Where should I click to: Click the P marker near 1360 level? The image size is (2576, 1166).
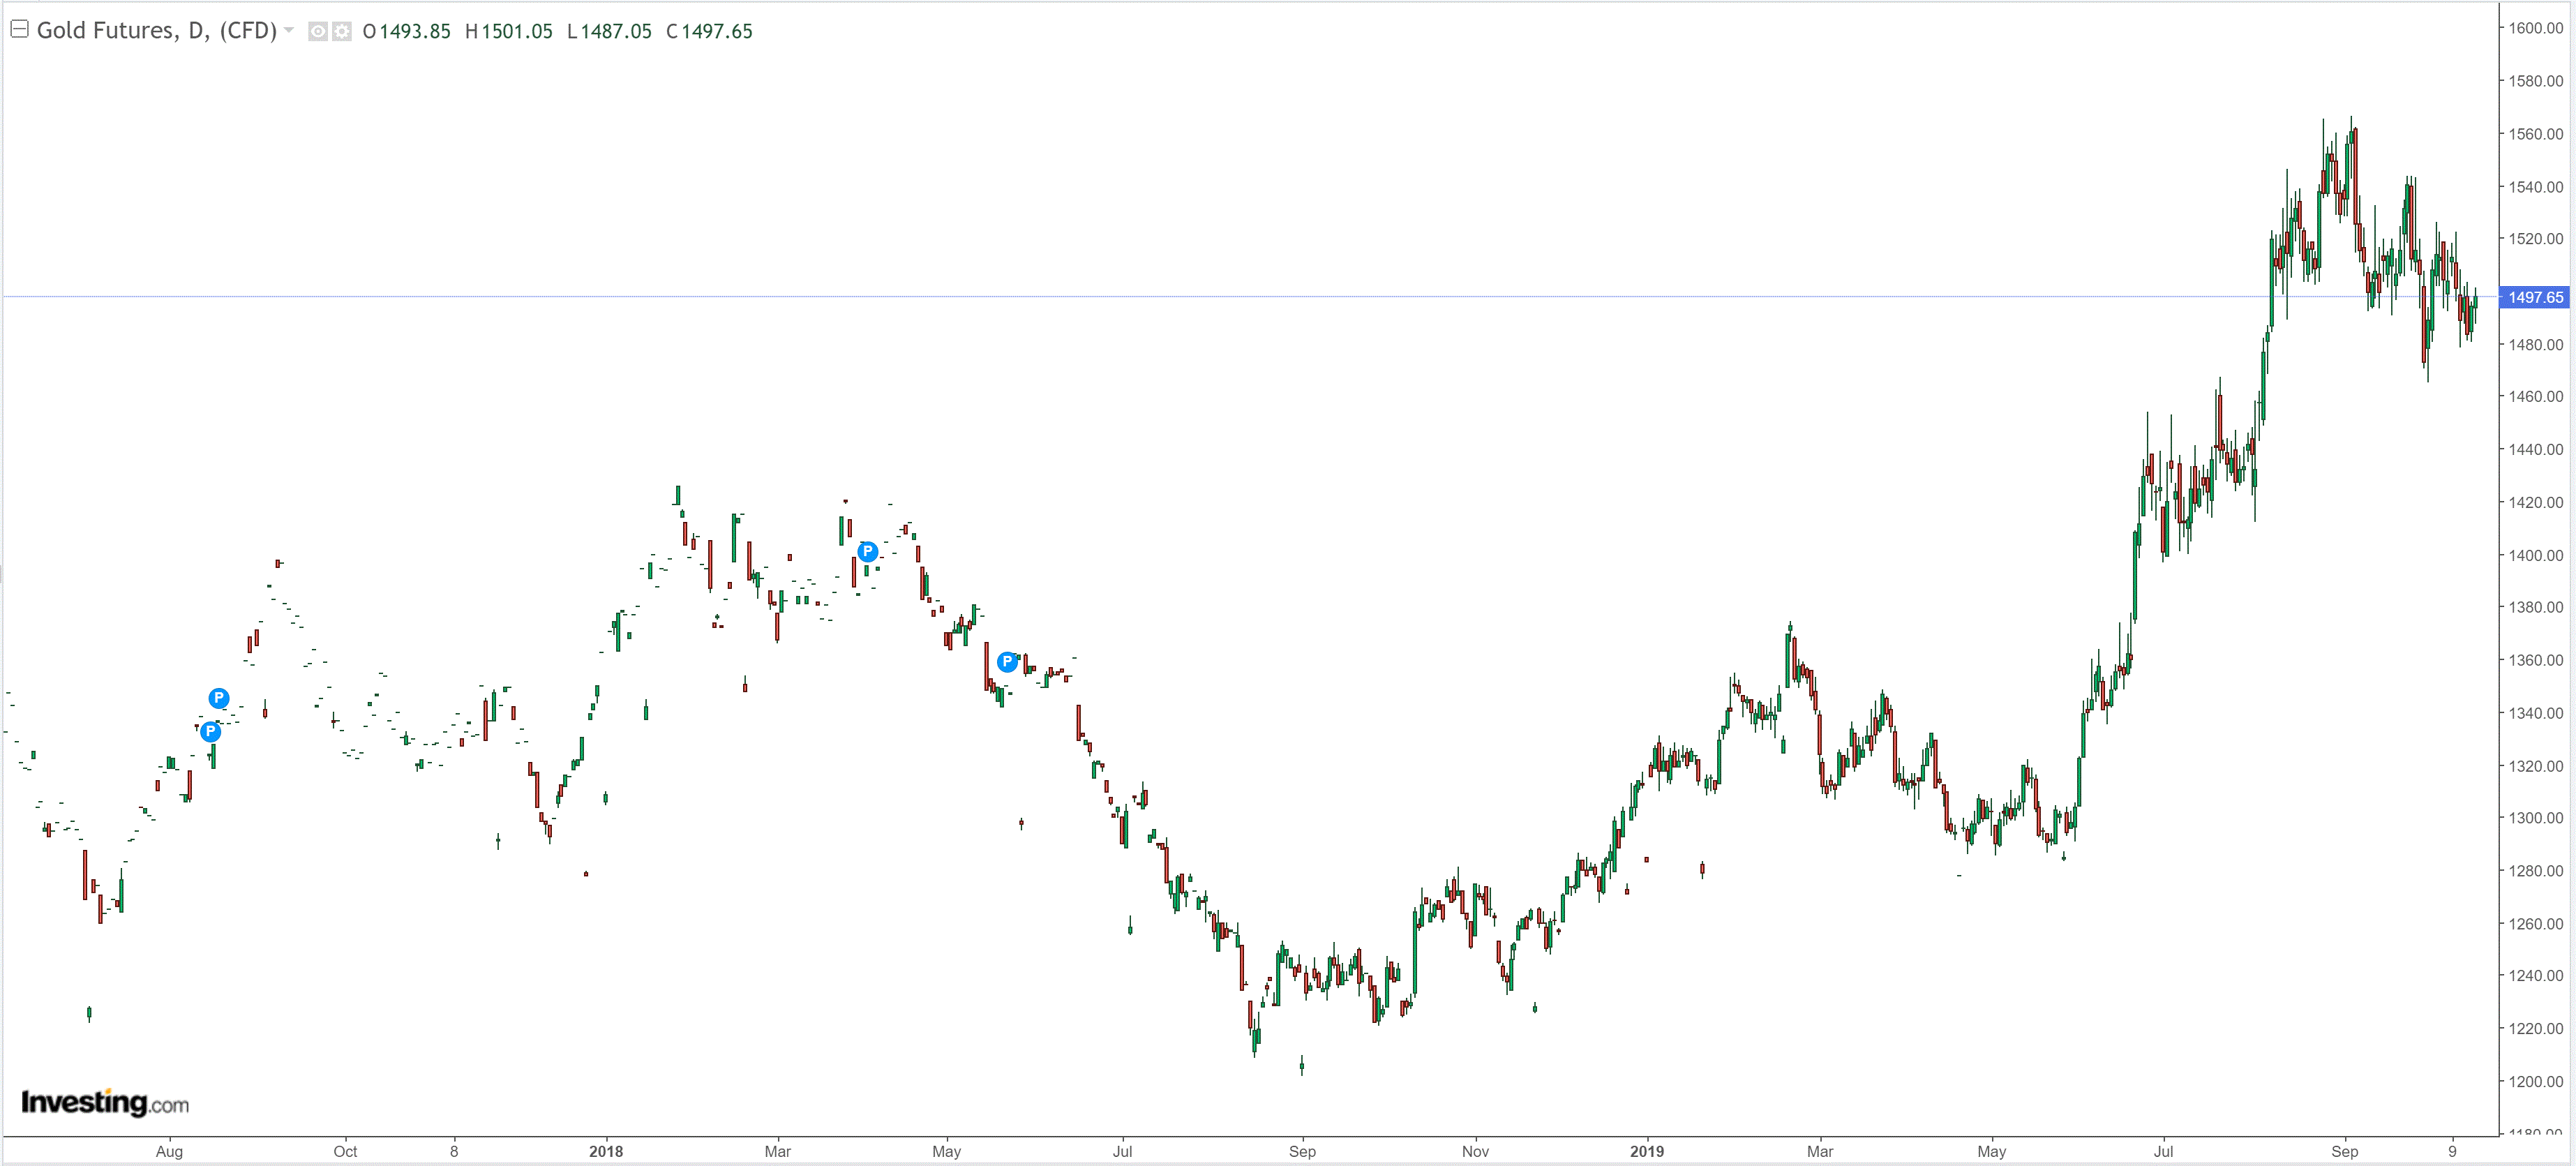pos(1007,661)
